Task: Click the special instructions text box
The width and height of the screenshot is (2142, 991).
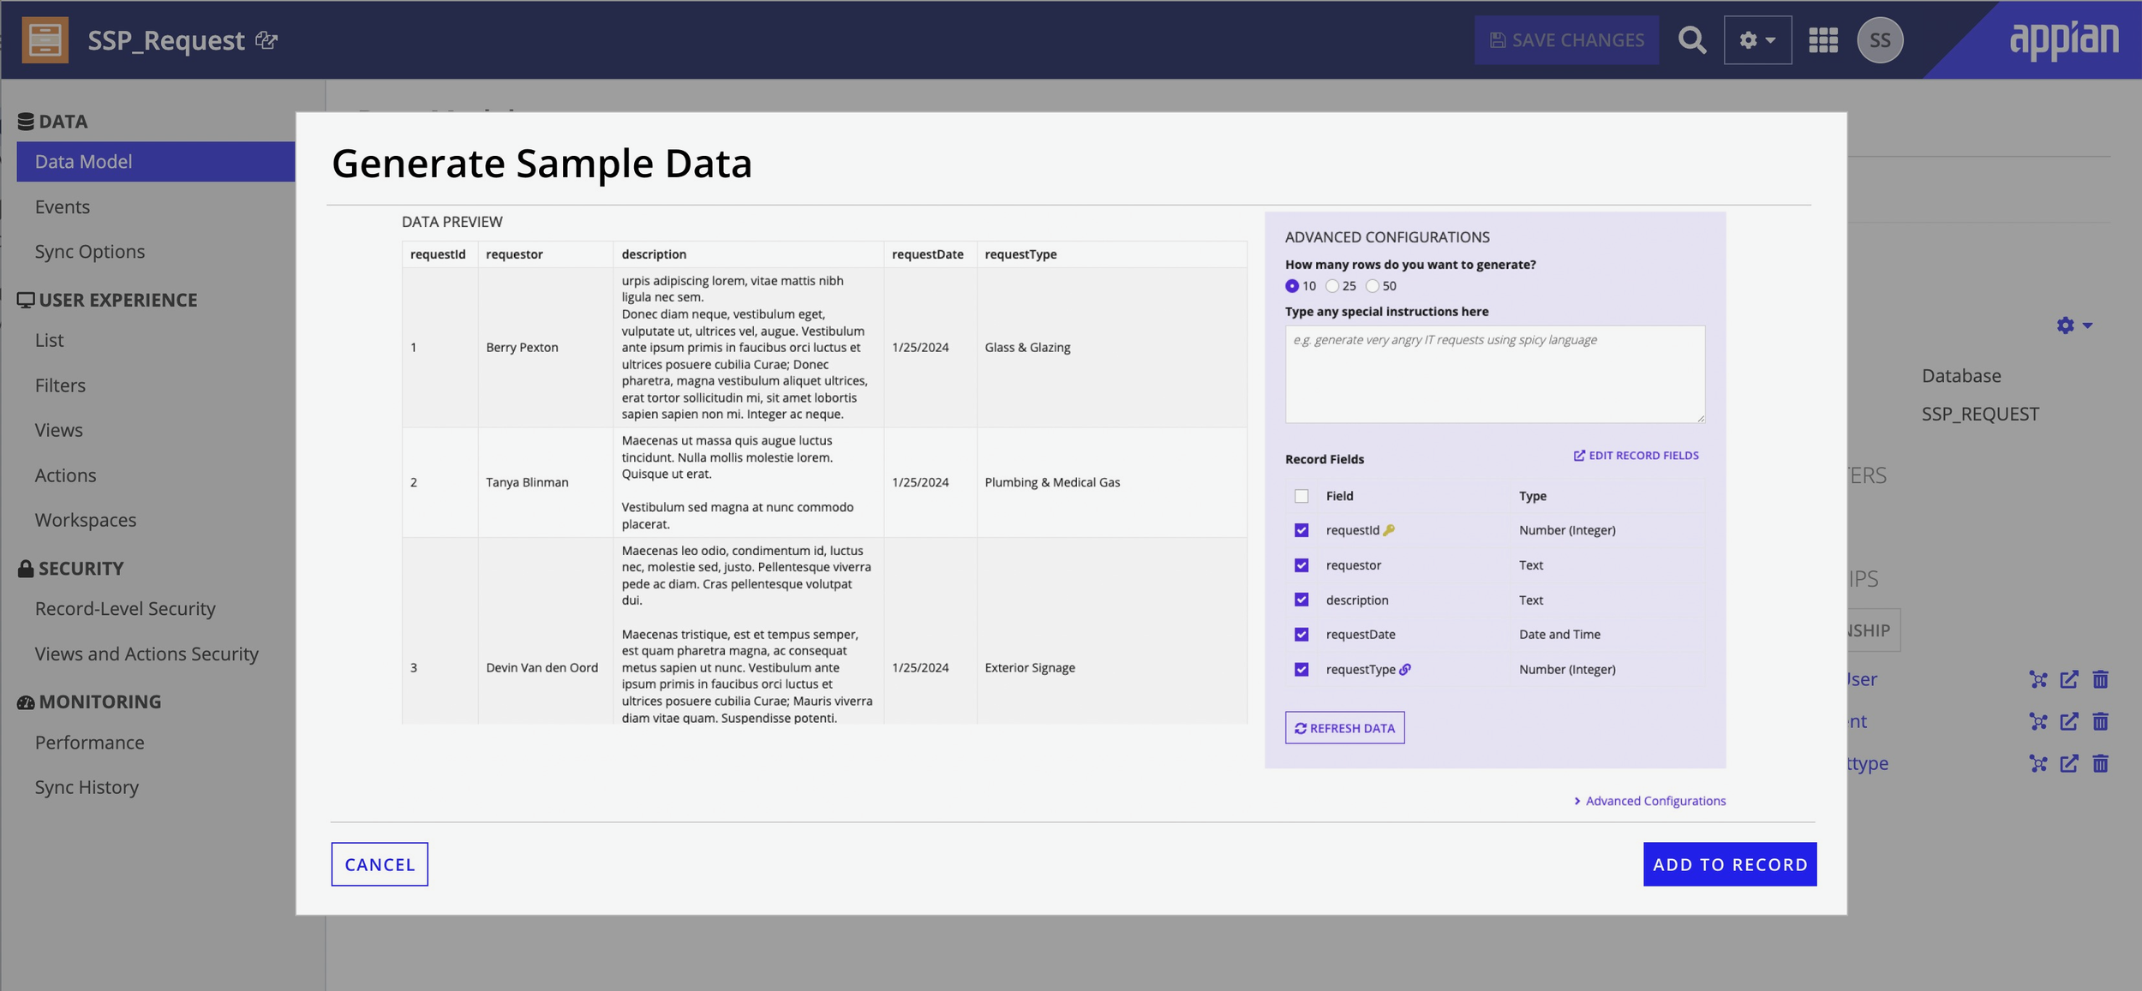Action: [x=1493, y=374]
